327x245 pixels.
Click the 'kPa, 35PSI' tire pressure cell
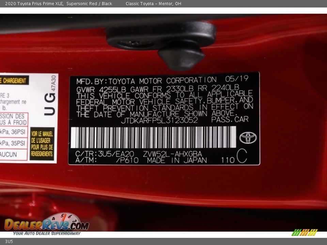coord(14,143)
